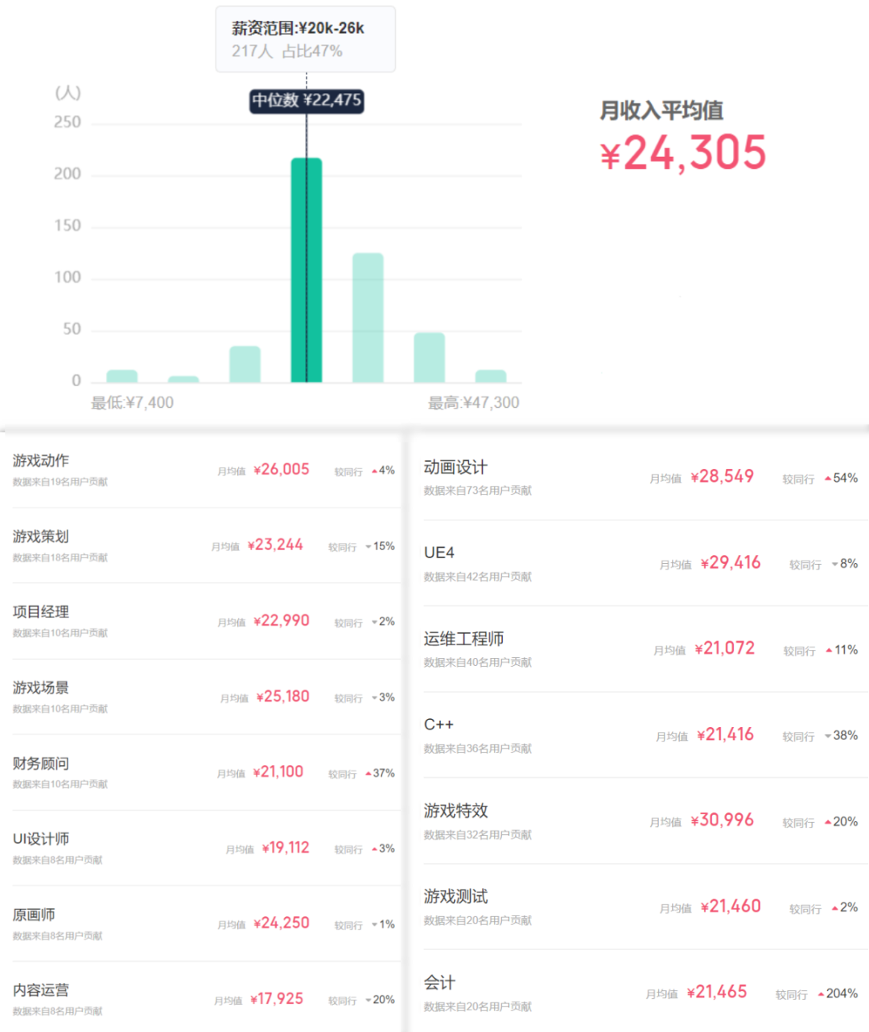Click the leftmost bar in the salary histogram
This screenshot has width=869, height=1032.
(122, 376)
